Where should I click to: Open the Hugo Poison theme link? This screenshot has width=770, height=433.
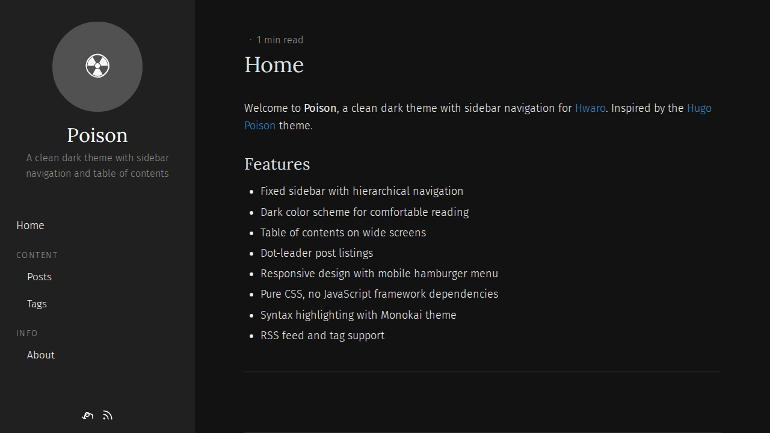pos(699,109)
